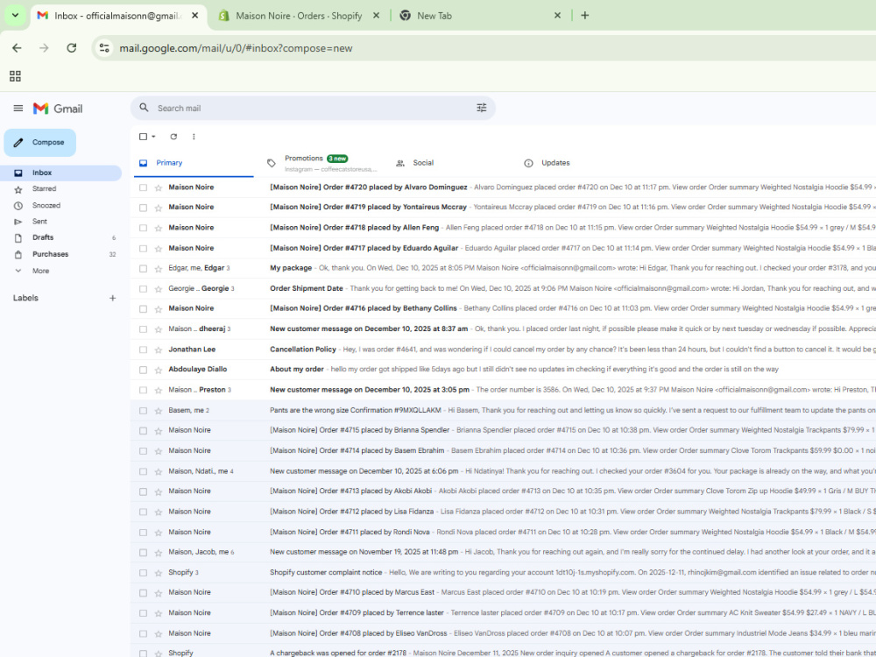This screenshot has height=657, width=876.
Task: Open the search options filter icon
Action: [x=482, y=108]
